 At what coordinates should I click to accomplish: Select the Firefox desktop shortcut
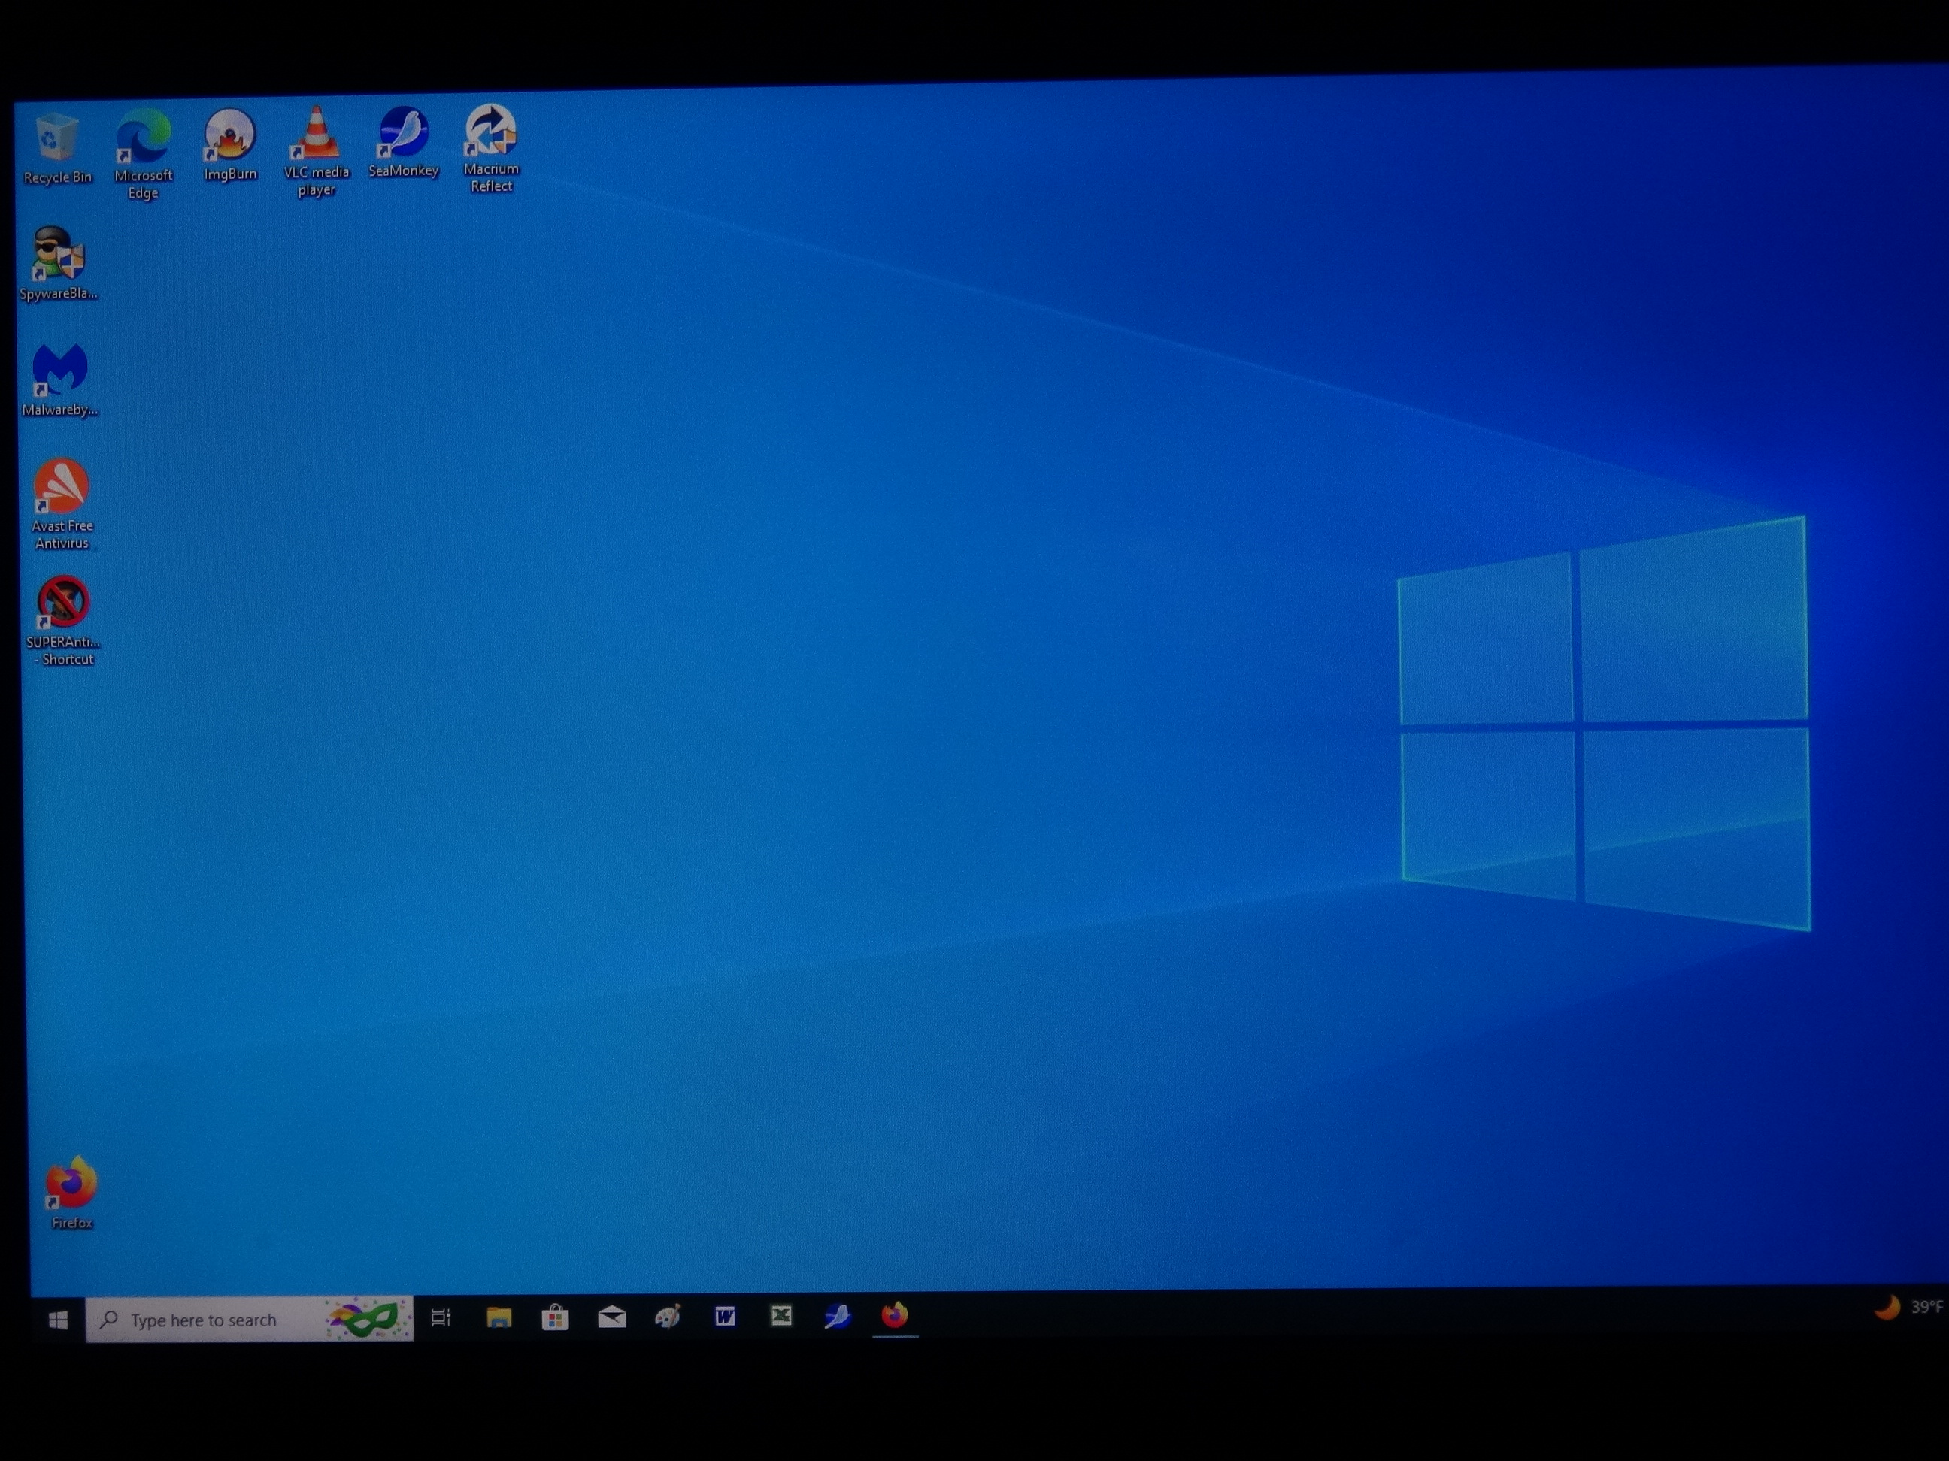click(71, 1193)
